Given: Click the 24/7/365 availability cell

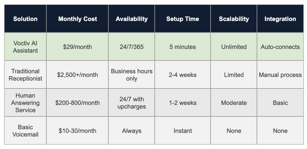Looking at the screenshot, I should pyautogui.click(x=132, y=47).
